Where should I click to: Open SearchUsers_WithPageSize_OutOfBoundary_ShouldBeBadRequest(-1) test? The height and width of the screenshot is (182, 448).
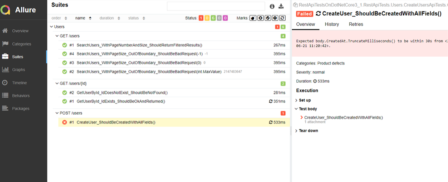point(174,54)
